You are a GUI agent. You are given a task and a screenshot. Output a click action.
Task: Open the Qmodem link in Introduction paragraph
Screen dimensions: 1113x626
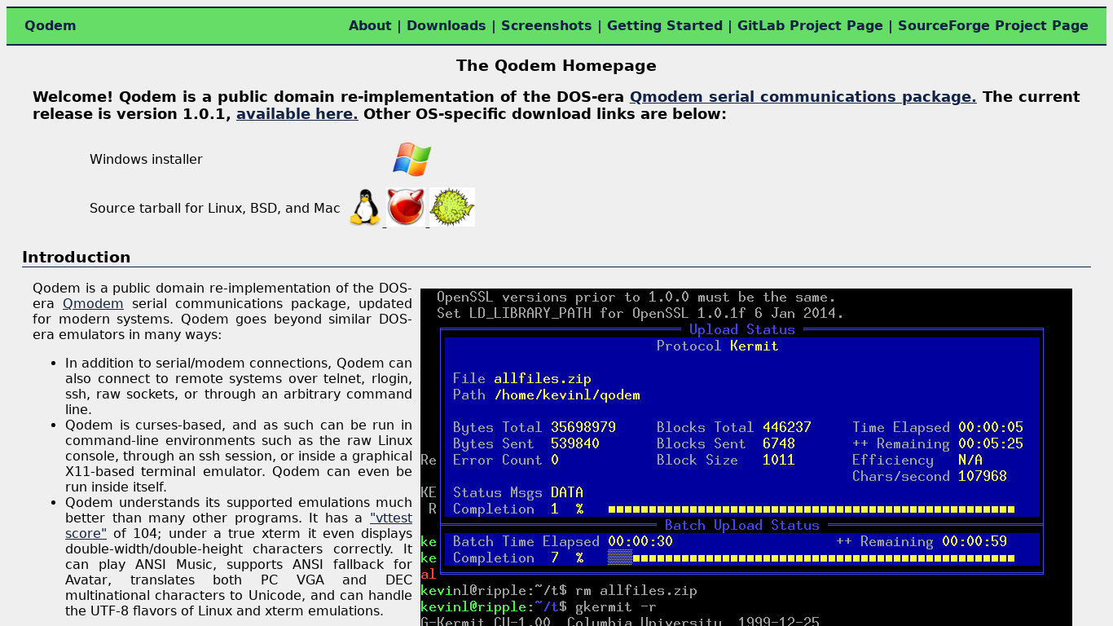[x=93, y=304]
